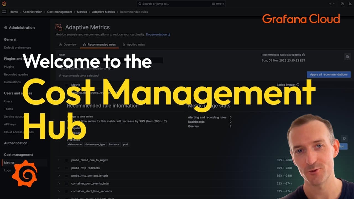Click the document icon button near last updated
The image size is (354, 199).
(x=347, y=56)
